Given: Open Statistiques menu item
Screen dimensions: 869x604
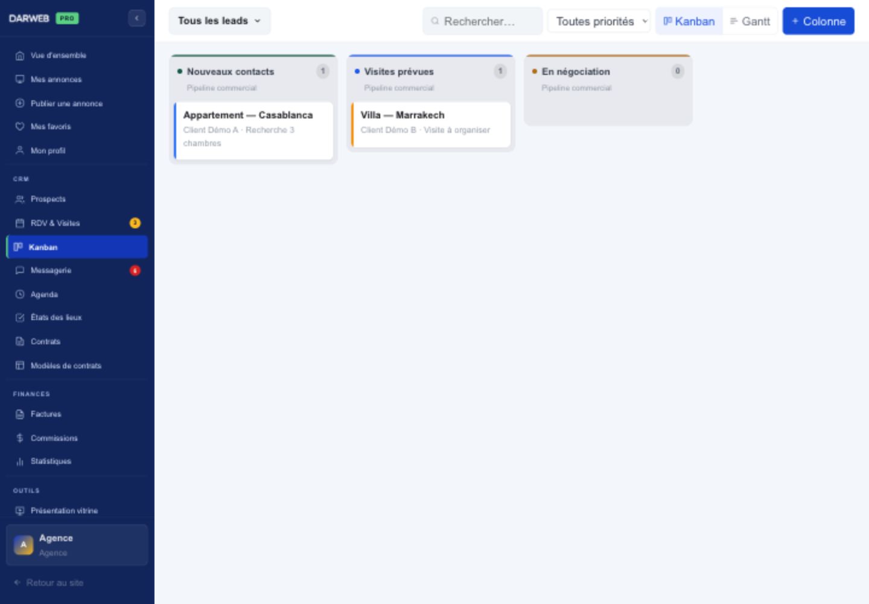Looking at the screenshot, I should (x=77, y=461).
